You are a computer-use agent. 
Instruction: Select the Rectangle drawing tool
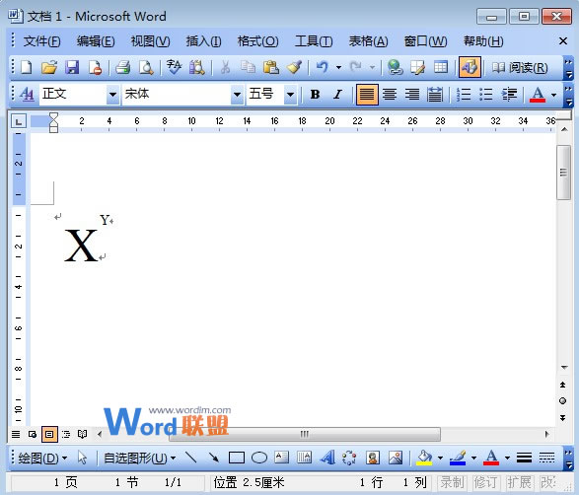coord(237,458)
